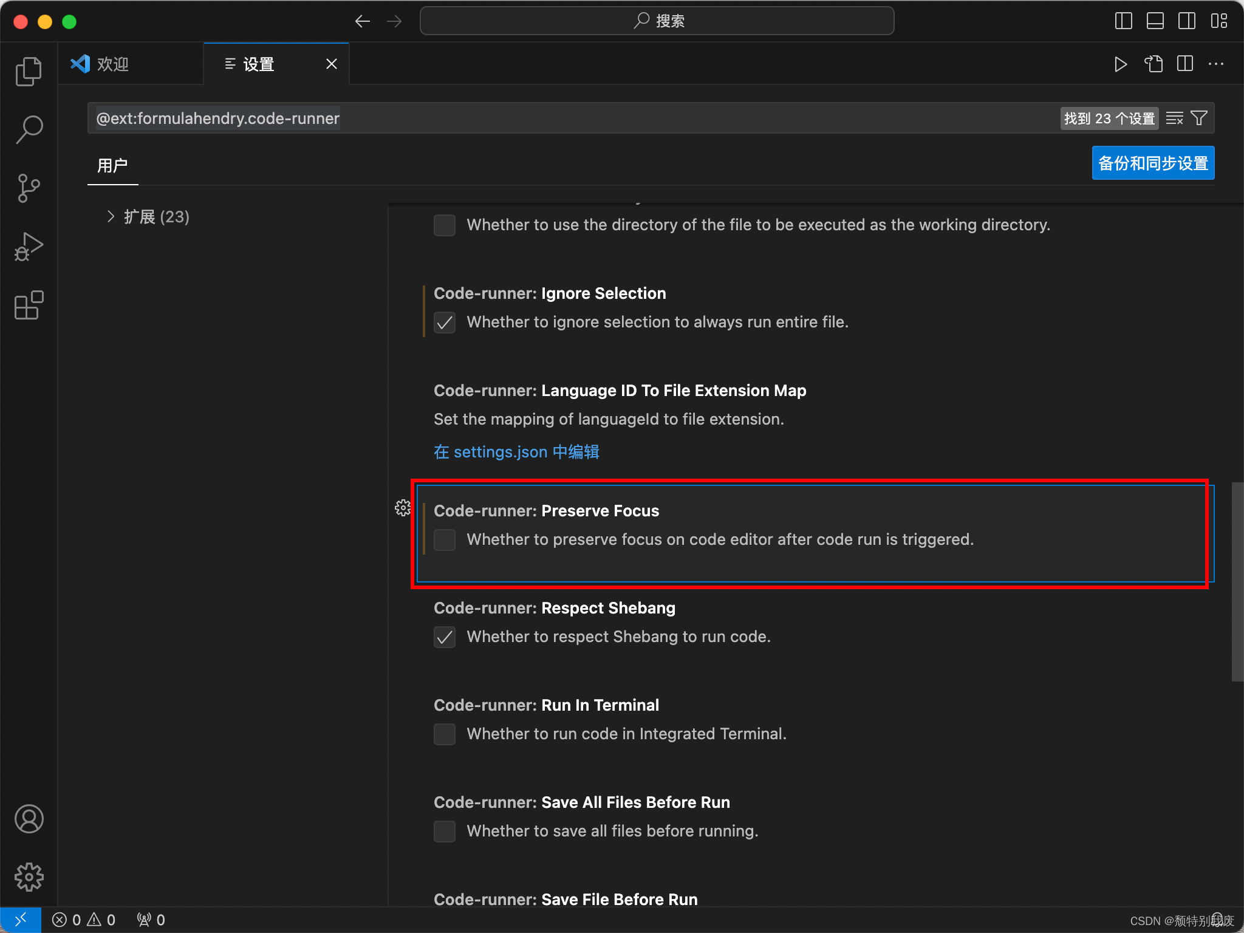Go forward with the right arrow

[394, 21]
